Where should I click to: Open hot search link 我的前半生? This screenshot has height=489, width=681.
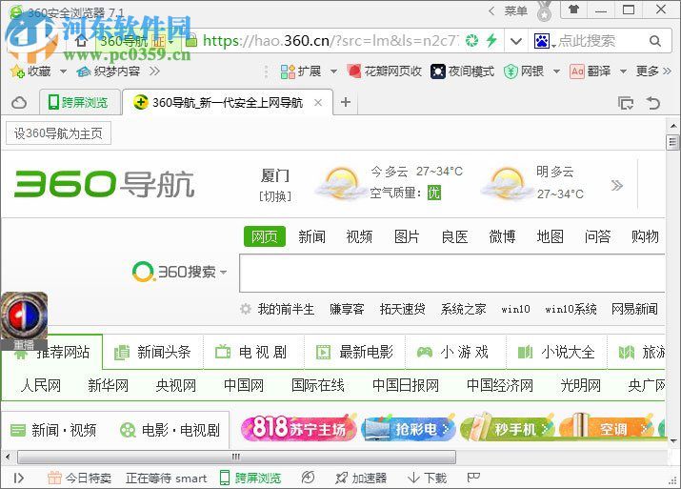point(286,309)
